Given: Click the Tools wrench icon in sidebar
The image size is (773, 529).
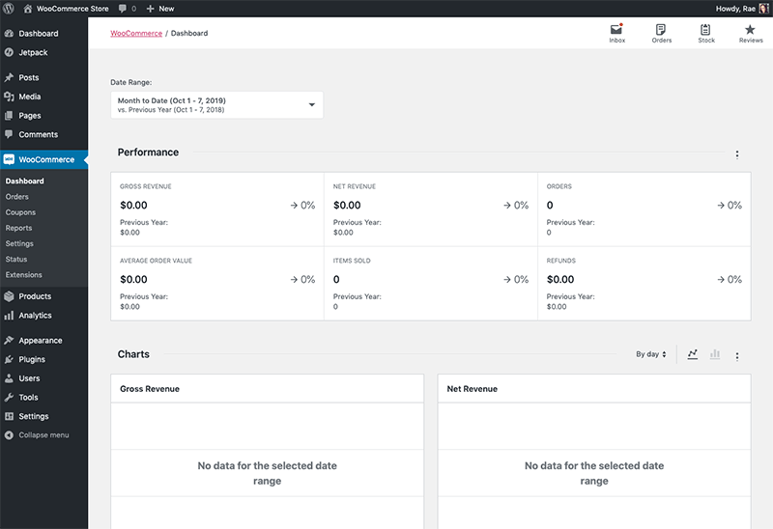Looking at the screenshot, I should 9,398.
